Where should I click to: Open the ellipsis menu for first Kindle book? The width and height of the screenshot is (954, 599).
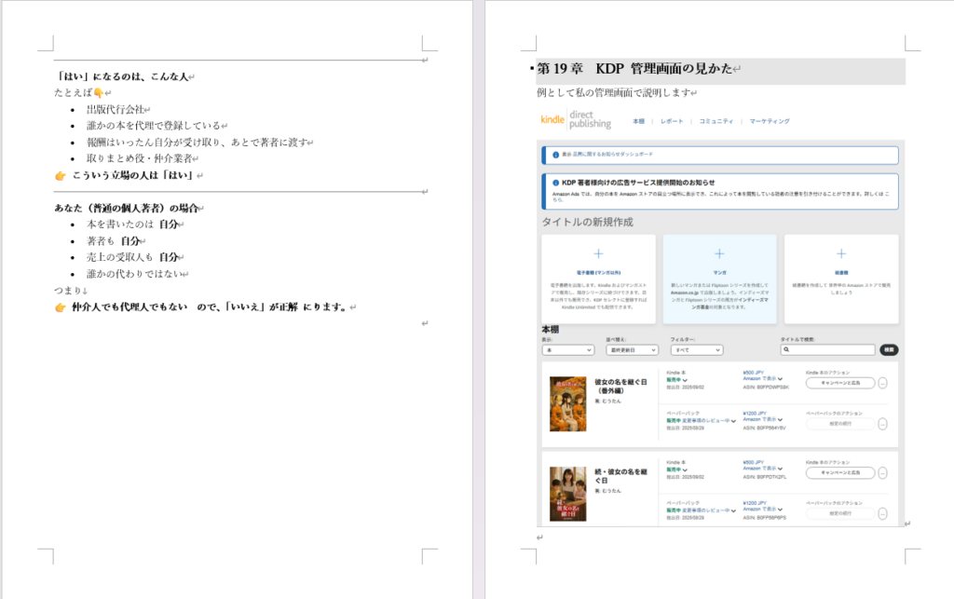(883, 383)
